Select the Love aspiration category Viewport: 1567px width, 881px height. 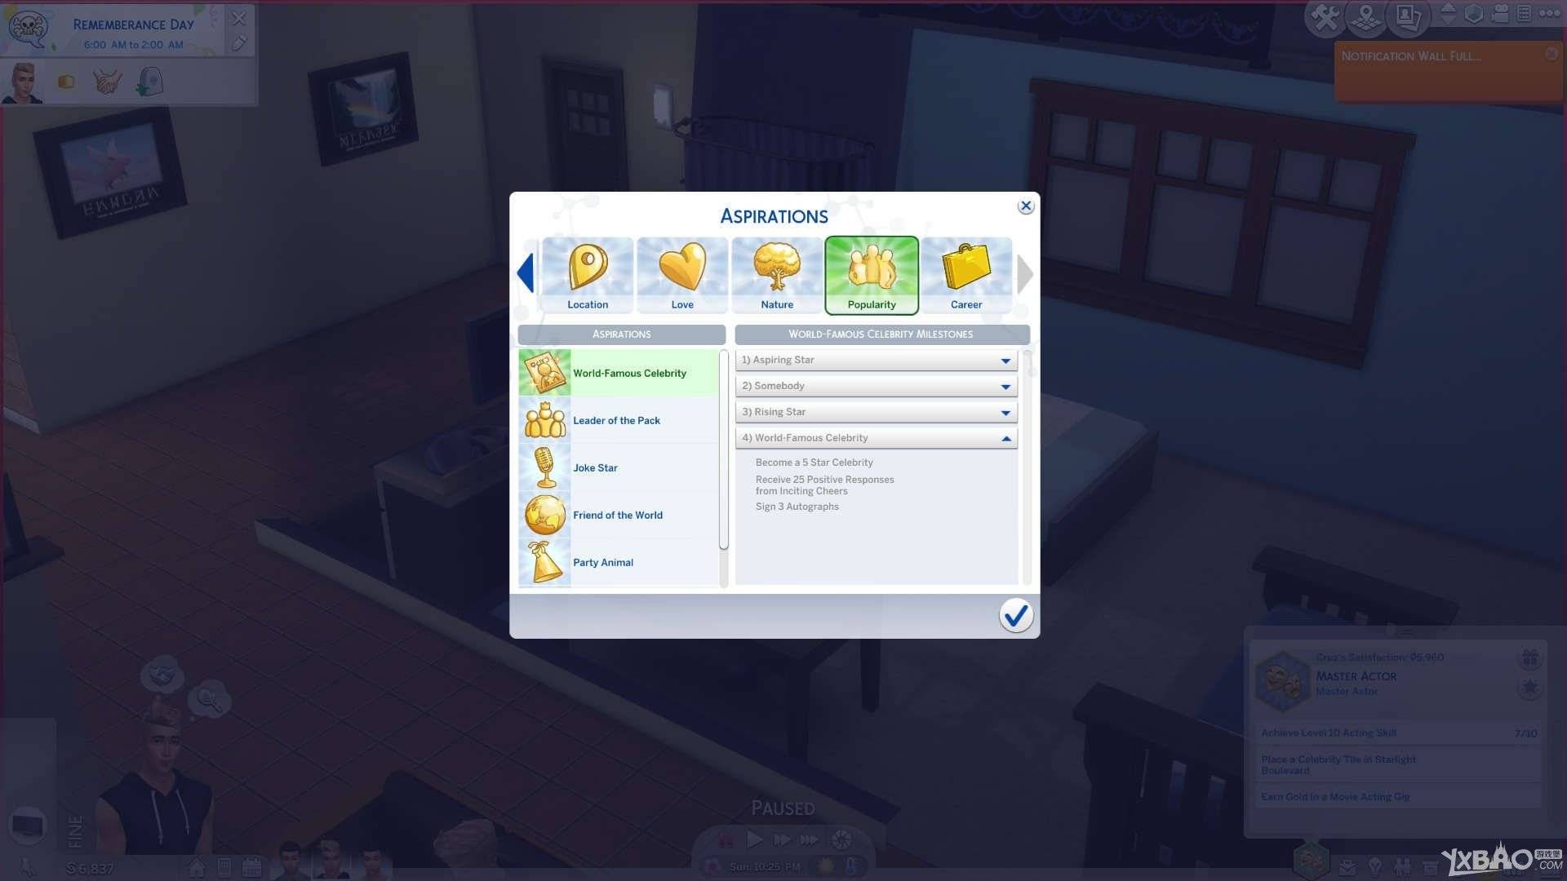pyautogui.click(x=682, y=274)
